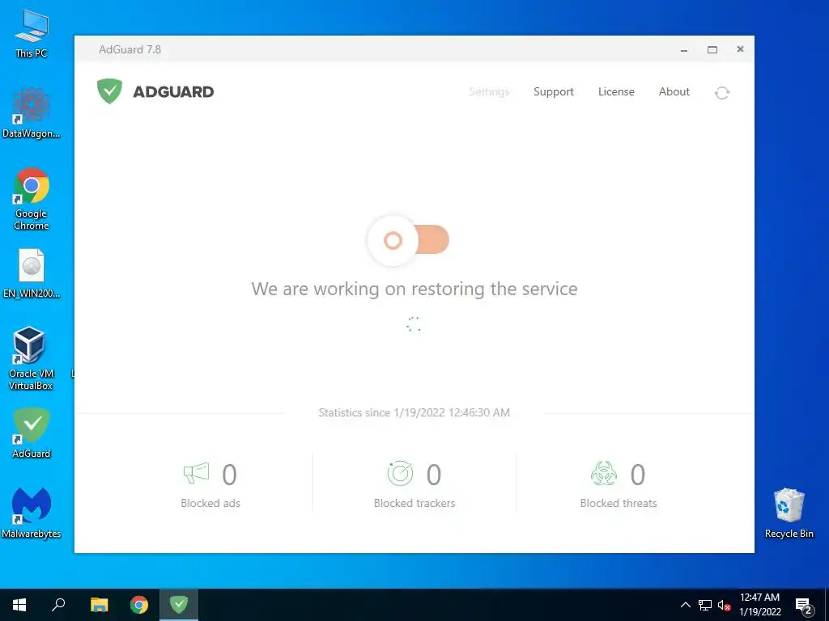Open the notification center icon

pos(804,606)
